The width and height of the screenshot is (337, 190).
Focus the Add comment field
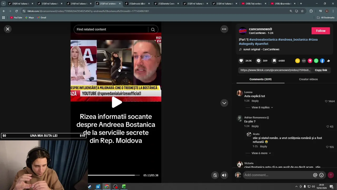click(278, 175)
